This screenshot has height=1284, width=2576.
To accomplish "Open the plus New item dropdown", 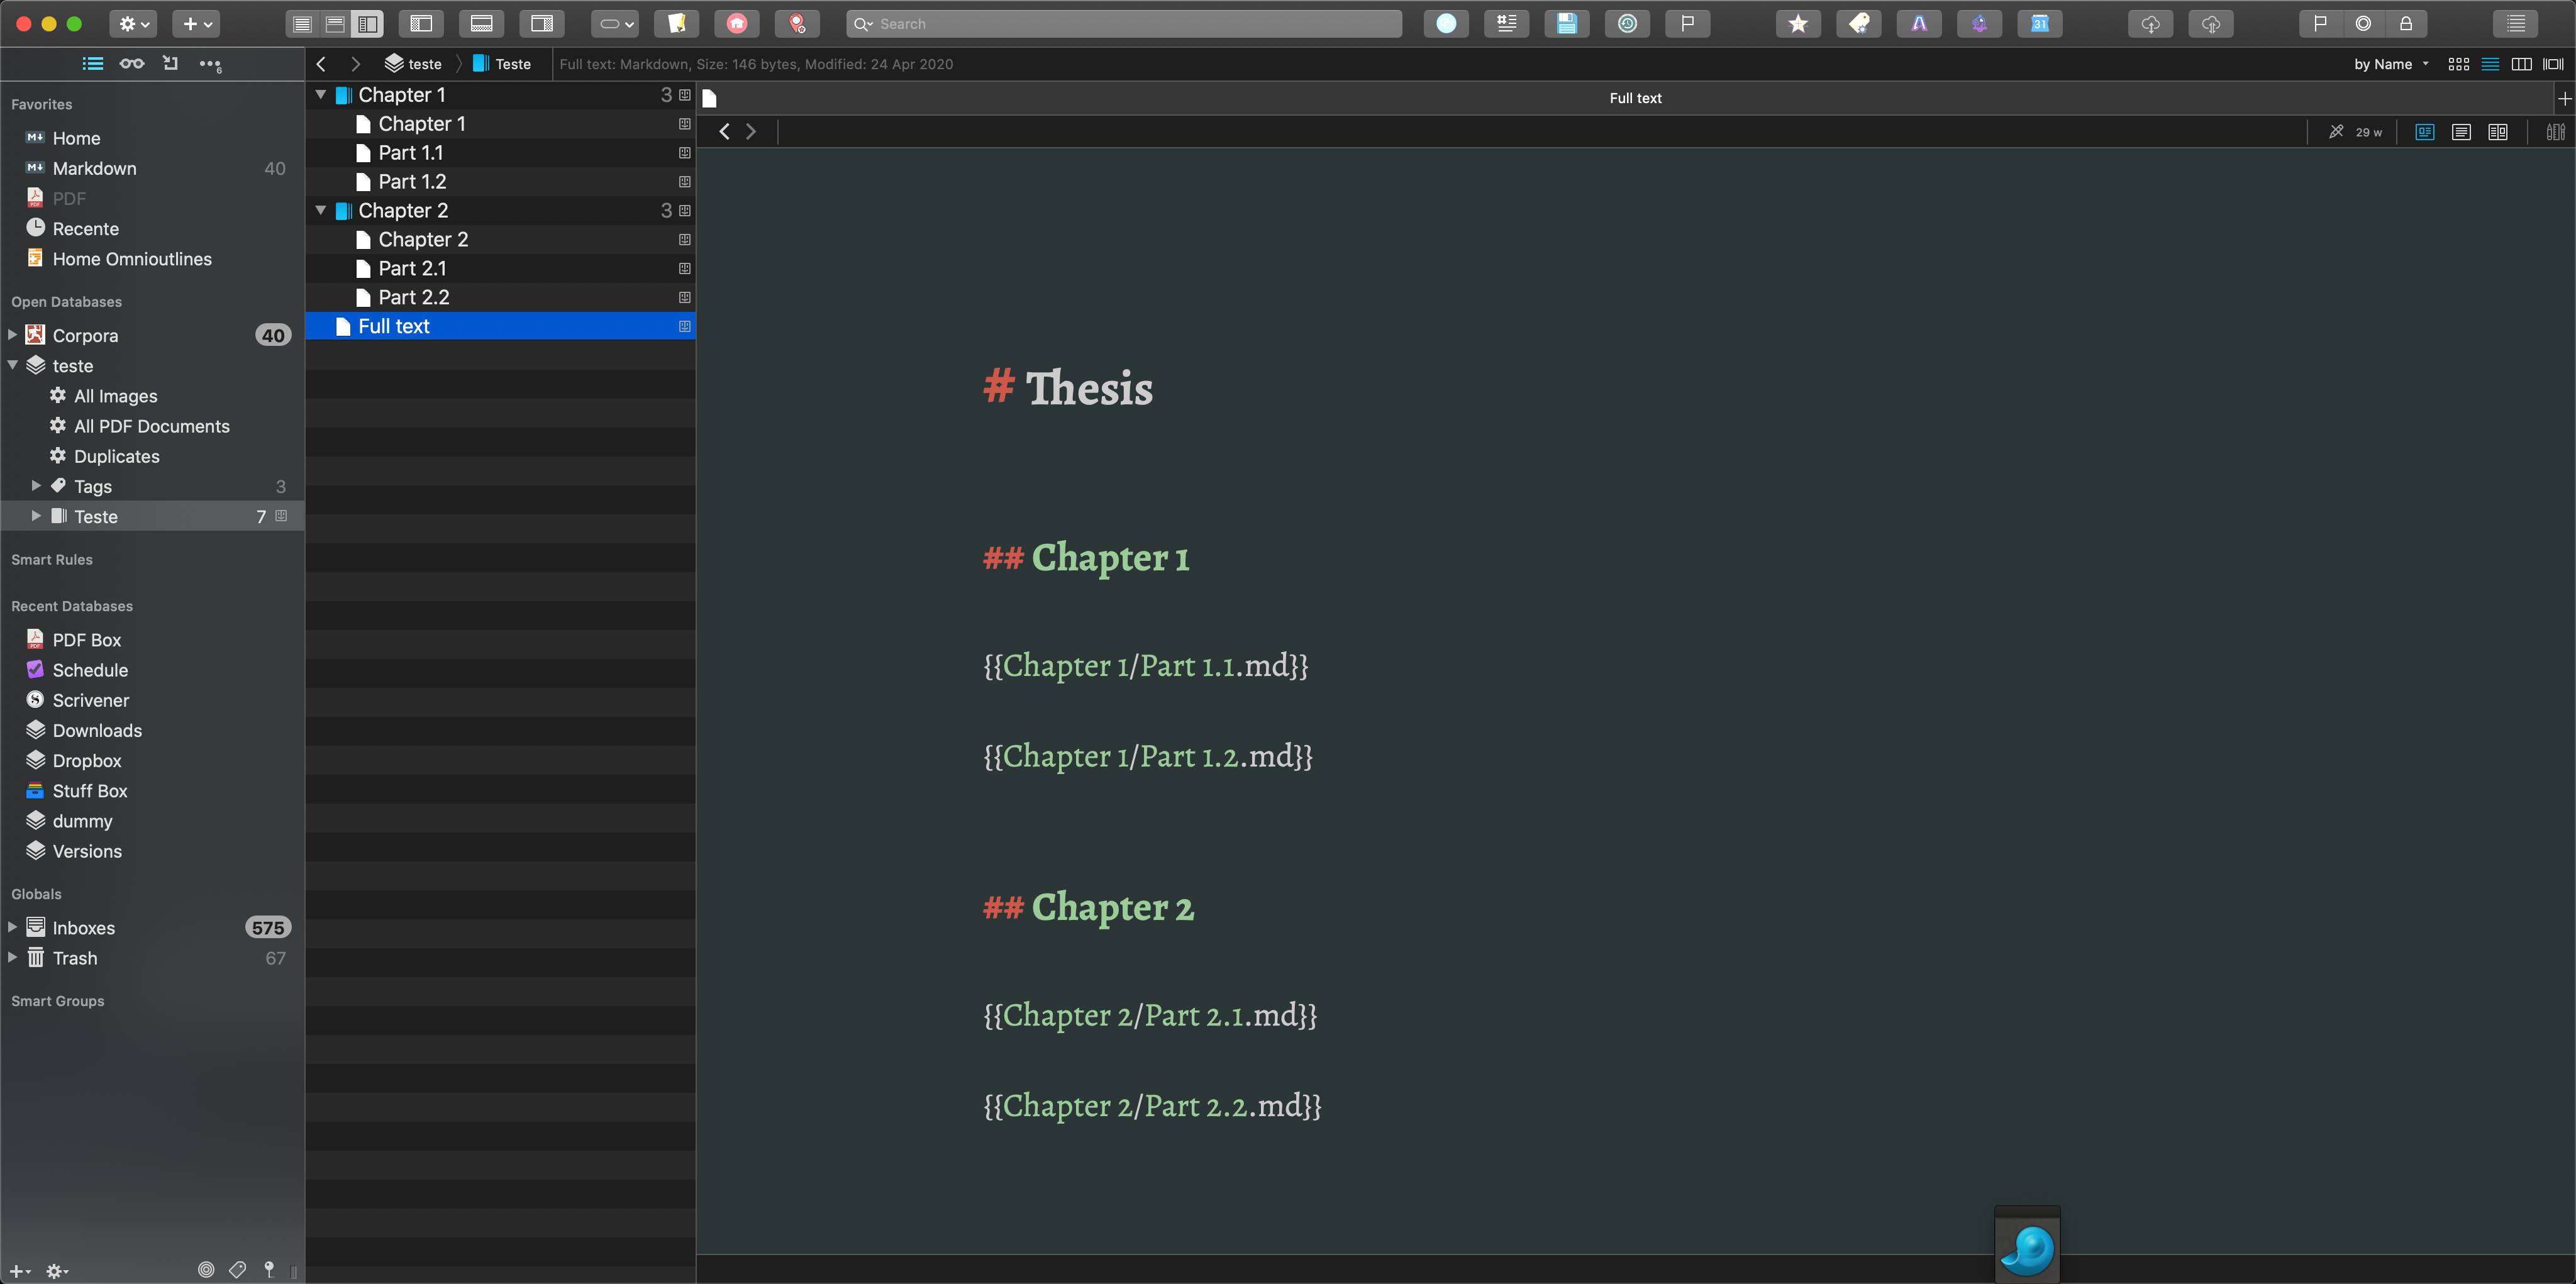I will click(196, 24).
